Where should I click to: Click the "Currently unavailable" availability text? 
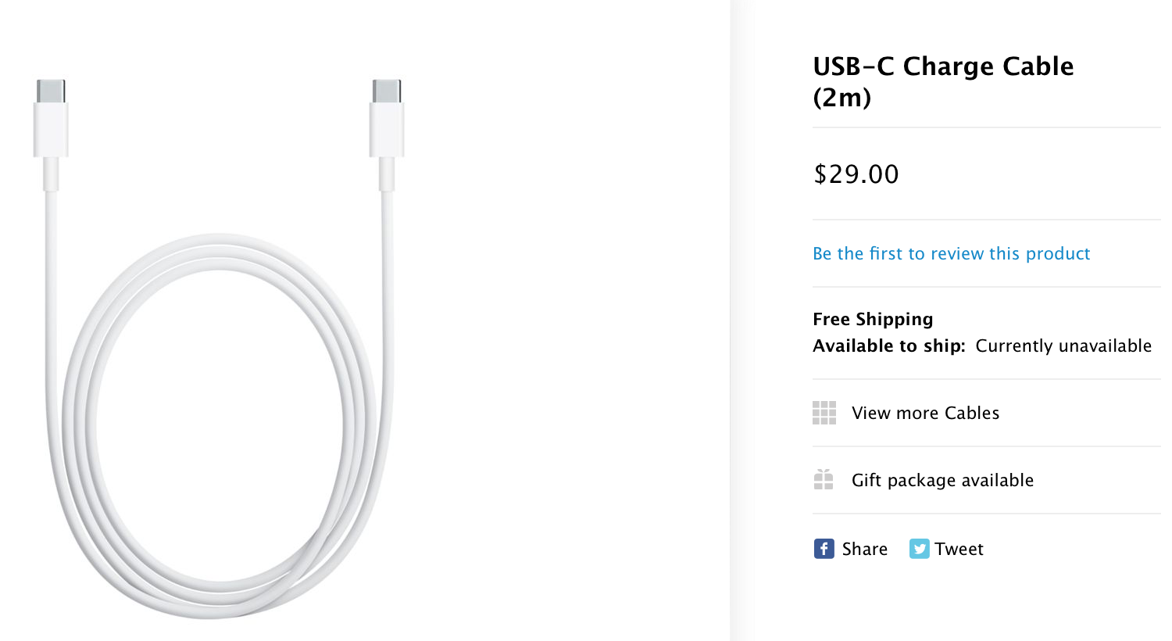(x=1063, y=346)
